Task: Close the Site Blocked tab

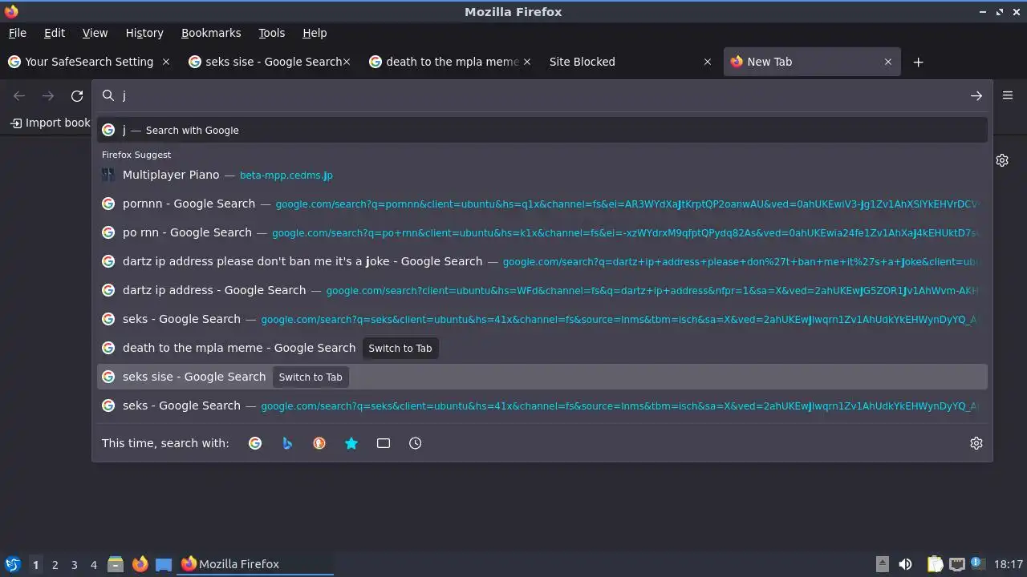Action: click(x=708, y=62)
